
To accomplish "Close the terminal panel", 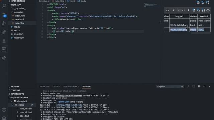I will point(210,86).
